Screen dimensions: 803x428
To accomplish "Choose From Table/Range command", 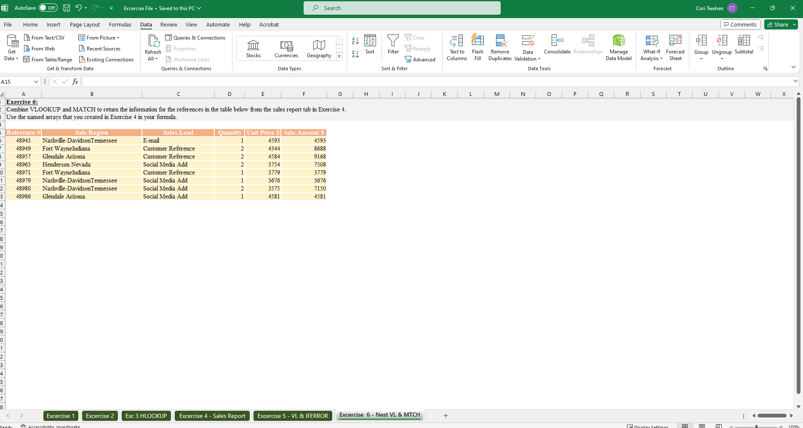I will coord(48,60).
